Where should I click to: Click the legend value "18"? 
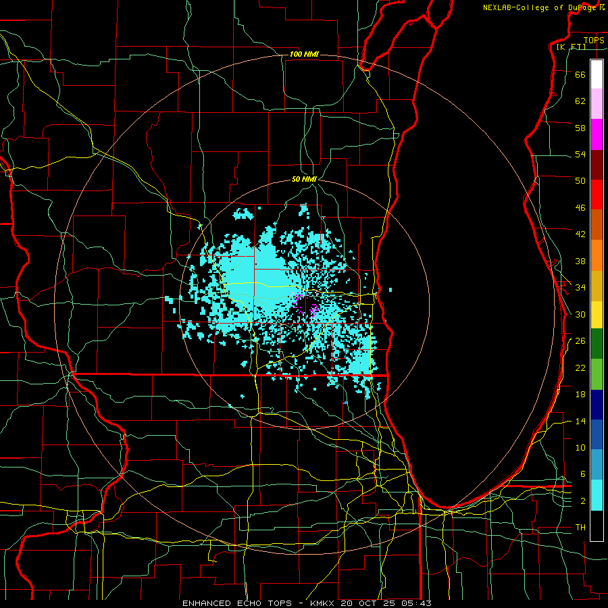[x=580, y=395]
